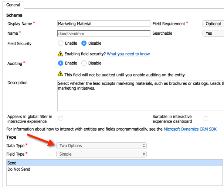
Task: Expand the Field Requirement dropdown
Action: 213,24
